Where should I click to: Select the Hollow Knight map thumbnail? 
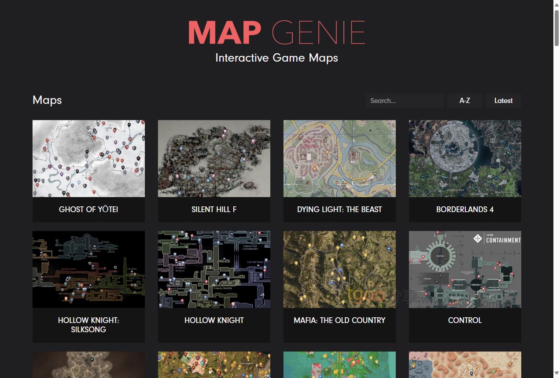click(214, 269)
